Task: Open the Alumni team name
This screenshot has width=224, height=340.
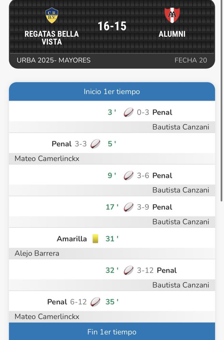Action: [x=172, y=34]
